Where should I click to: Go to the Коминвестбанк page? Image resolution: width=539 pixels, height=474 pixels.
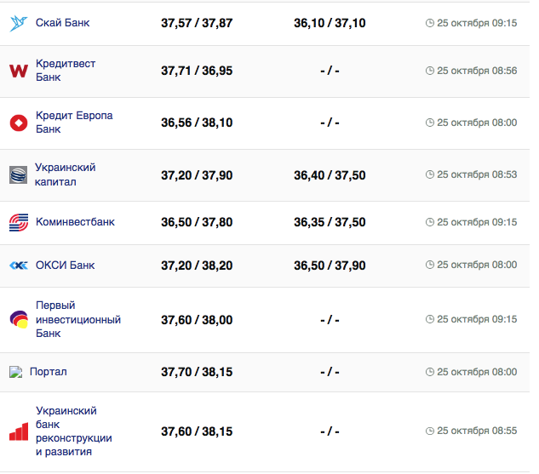[75, 222]
